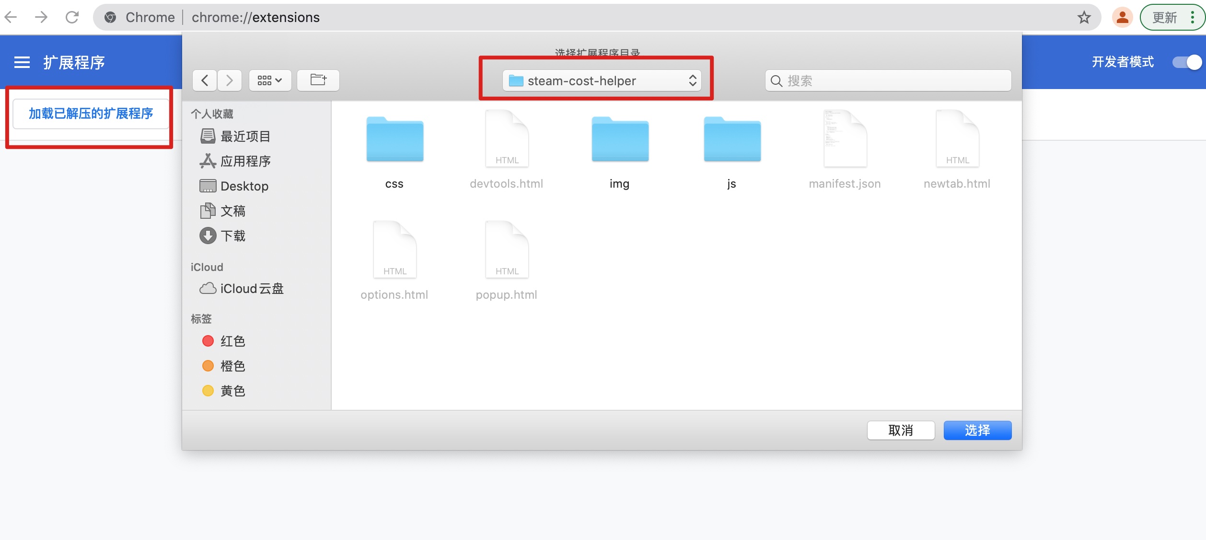Click the 搜索 search field

(x=888, y=80)
